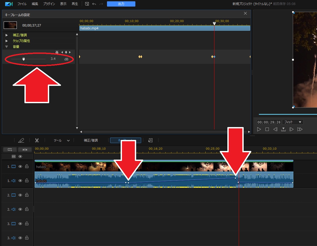Open the 編集 menu
Screen dimensions: 317x246
tap(35, 4)
